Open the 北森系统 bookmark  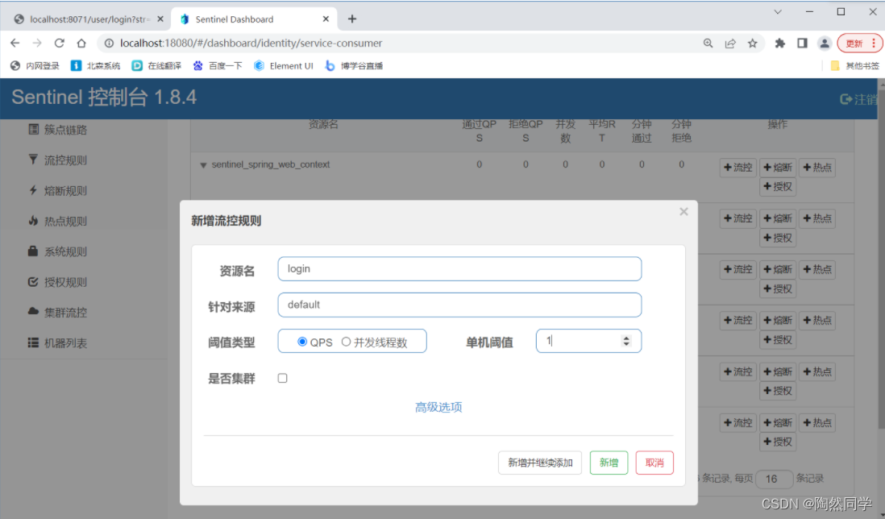coord(95,66)
